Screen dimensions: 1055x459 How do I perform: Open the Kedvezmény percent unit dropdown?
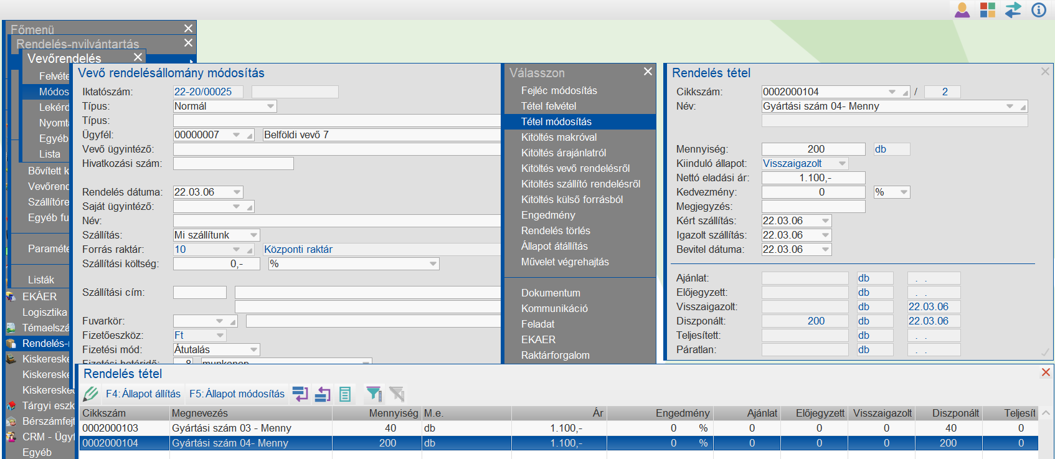click(904, 192)
